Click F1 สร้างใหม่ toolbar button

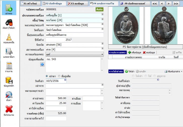point(31,4)
